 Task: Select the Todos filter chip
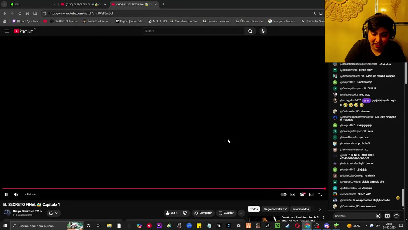(x=254, y=209)
